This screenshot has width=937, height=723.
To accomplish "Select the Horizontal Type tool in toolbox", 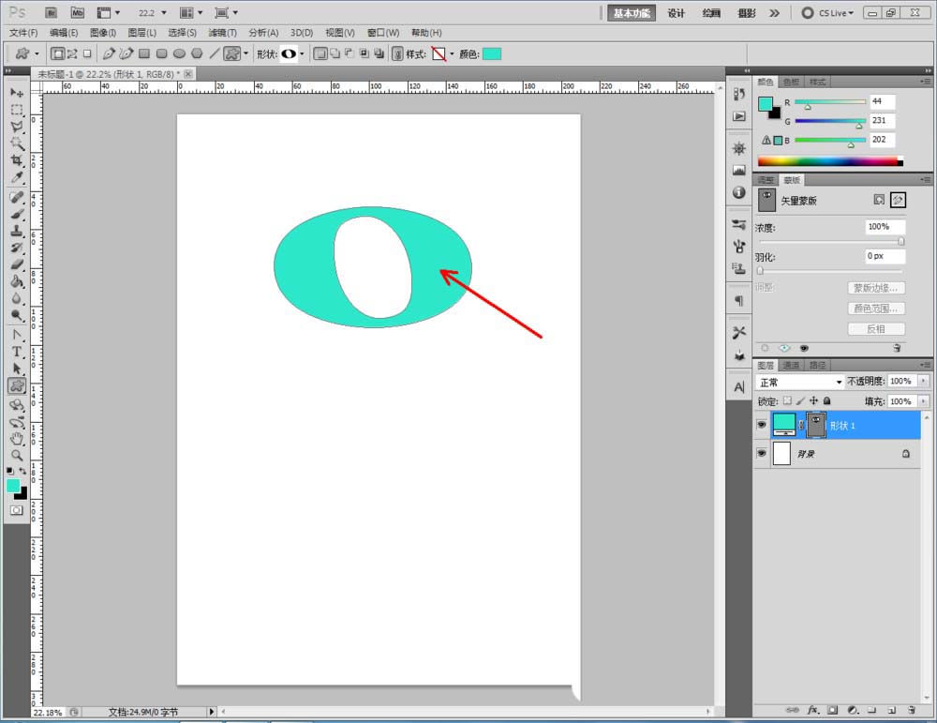I will (x=17, y=352).
